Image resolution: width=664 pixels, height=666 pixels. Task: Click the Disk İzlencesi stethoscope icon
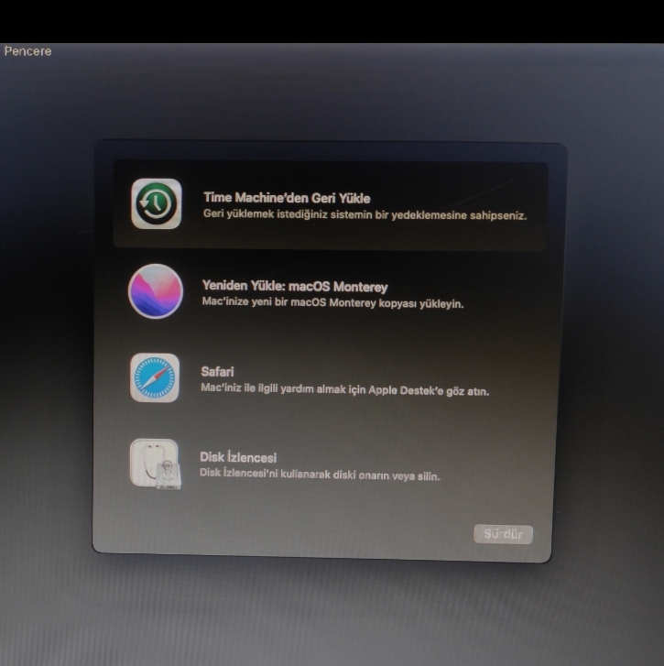point(155,464)
